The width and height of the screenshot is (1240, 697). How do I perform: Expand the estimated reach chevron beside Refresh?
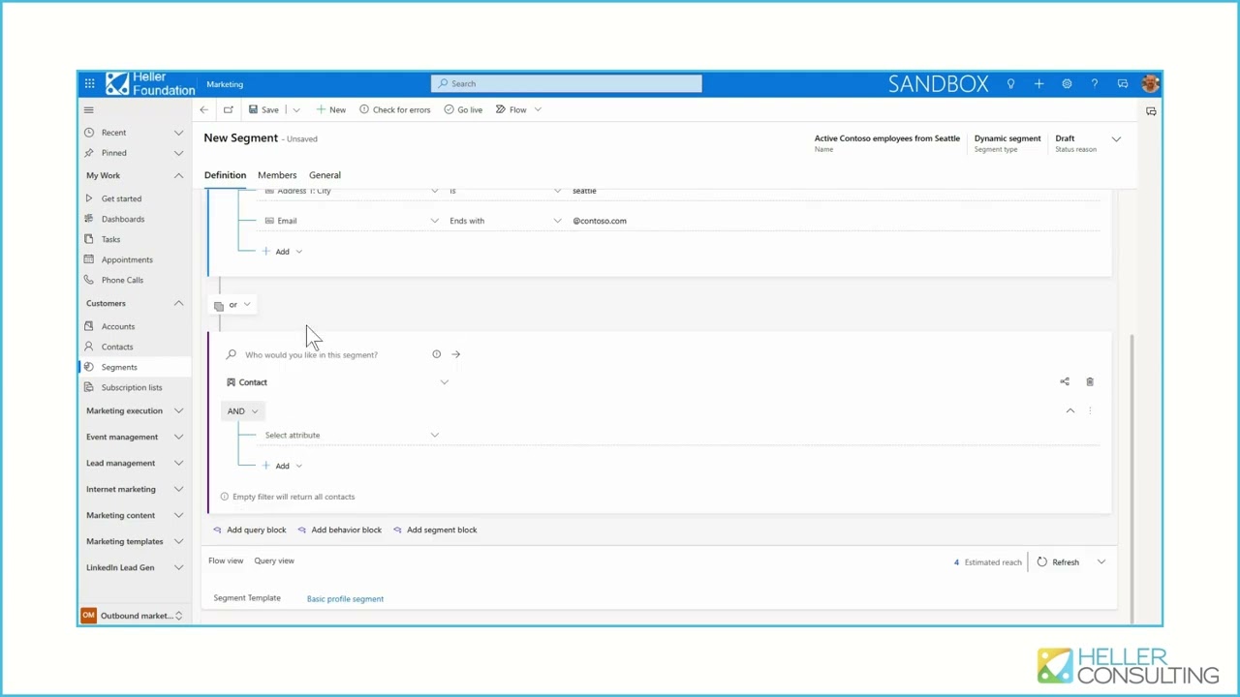point(1101,561)
